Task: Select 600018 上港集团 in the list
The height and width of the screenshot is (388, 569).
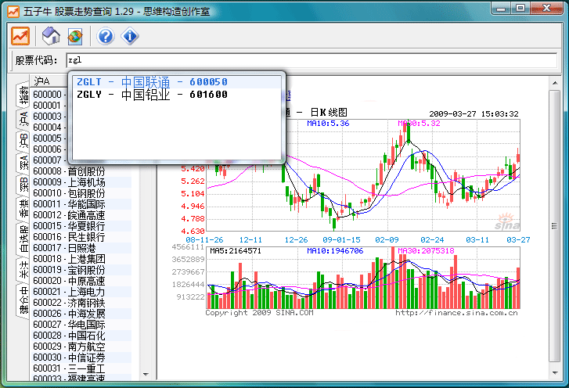Action: tap(81, 259)
